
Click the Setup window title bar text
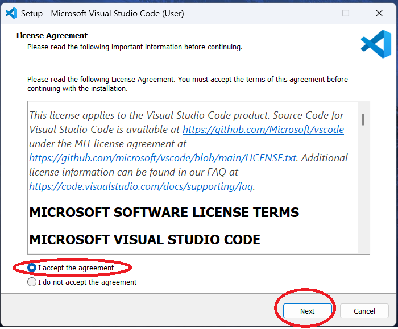click(102, 13)
